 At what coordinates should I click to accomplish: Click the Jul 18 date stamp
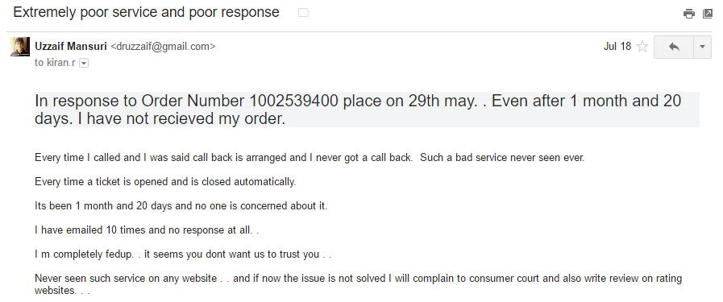[x=617, y=47]
